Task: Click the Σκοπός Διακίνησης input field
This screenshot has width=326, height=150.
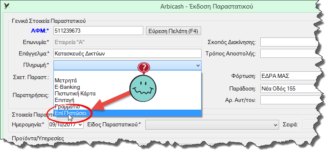Action: coord(289,42)
